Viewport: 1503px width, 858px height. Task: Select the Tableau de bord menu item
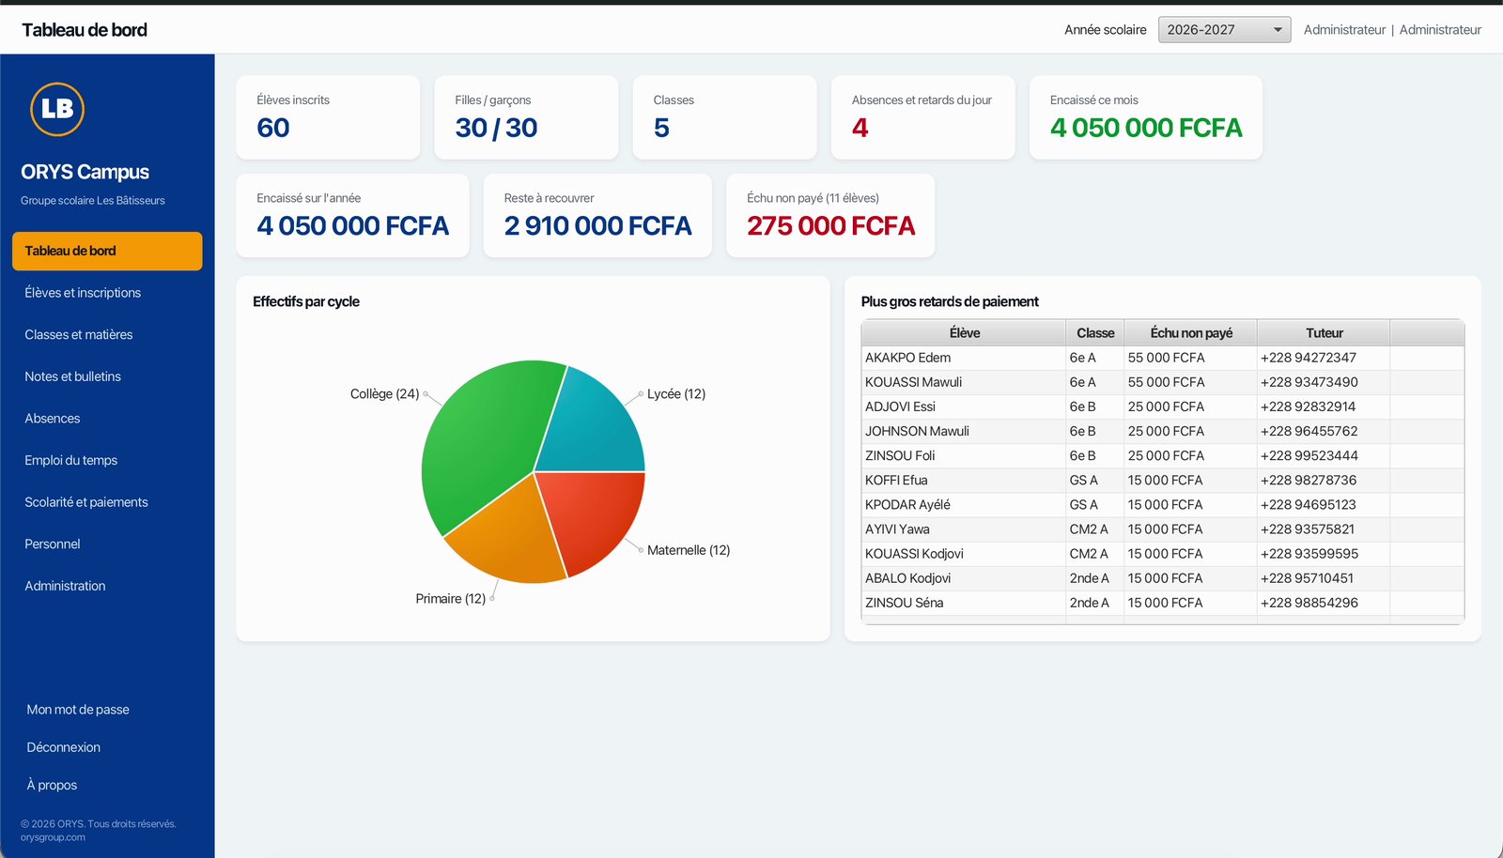pos(107,251)
